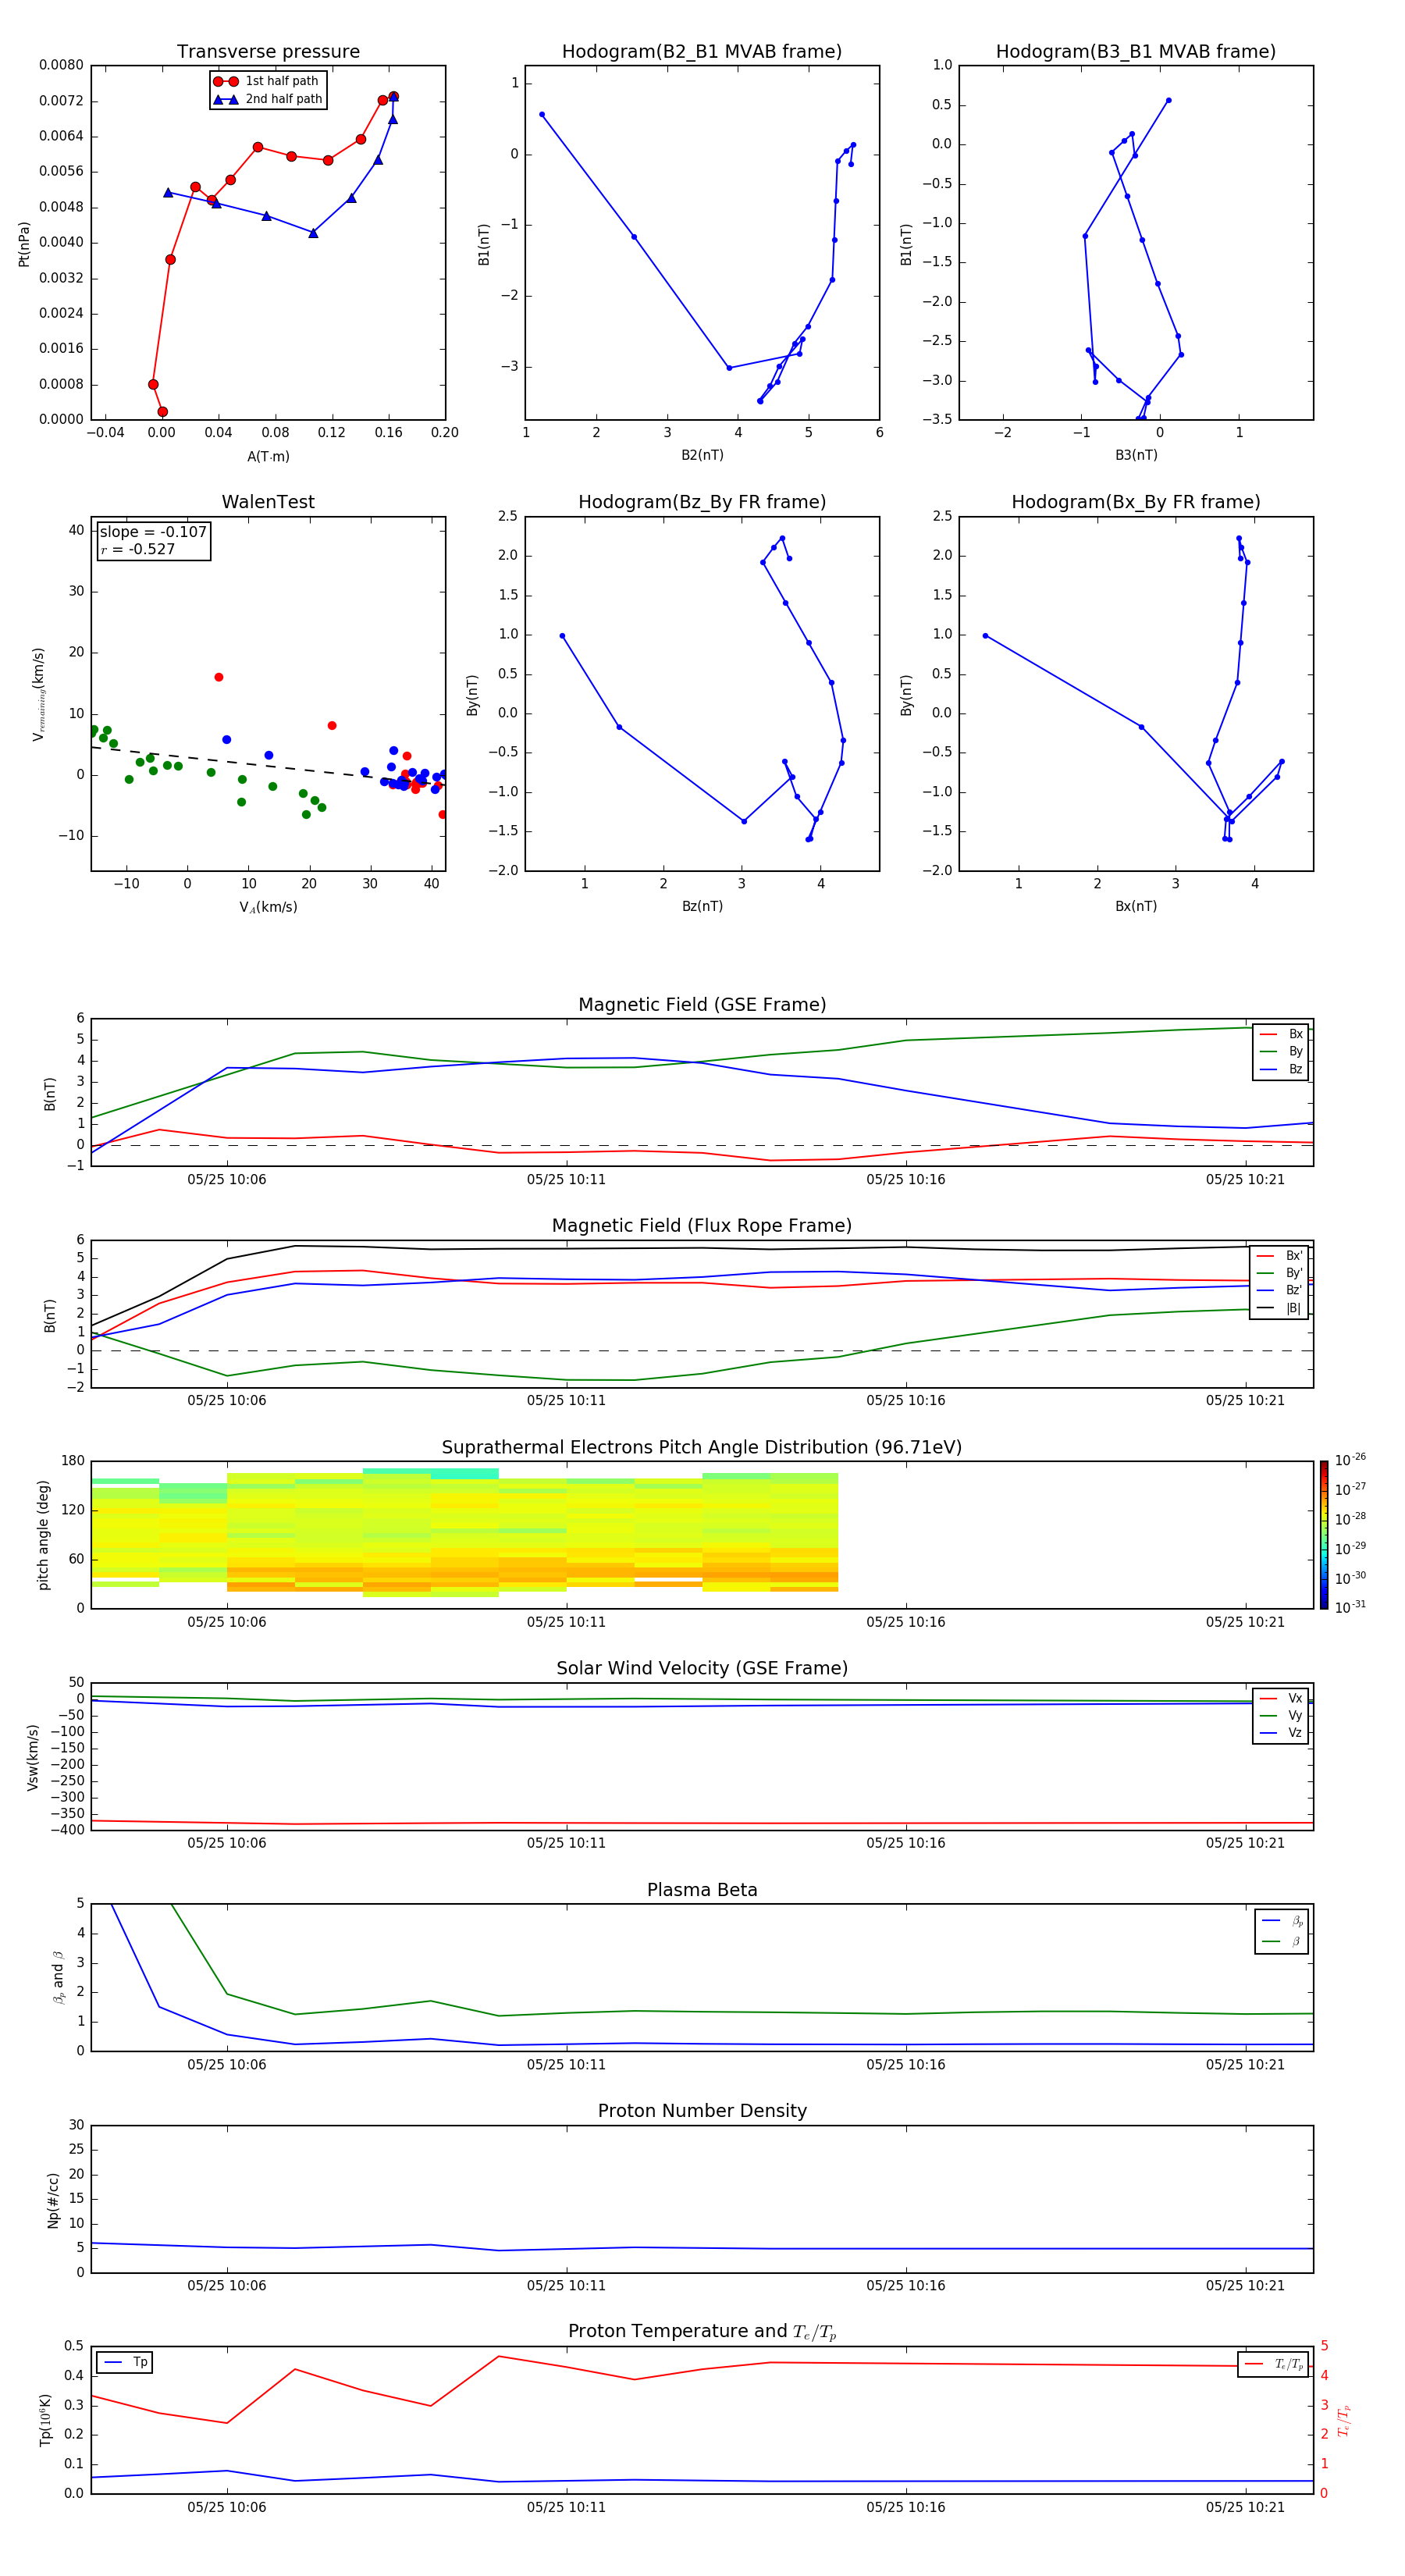Click the '2nd half path' legend entry
Screen dimensions: 1405x2576
click(x=268, y=99)
